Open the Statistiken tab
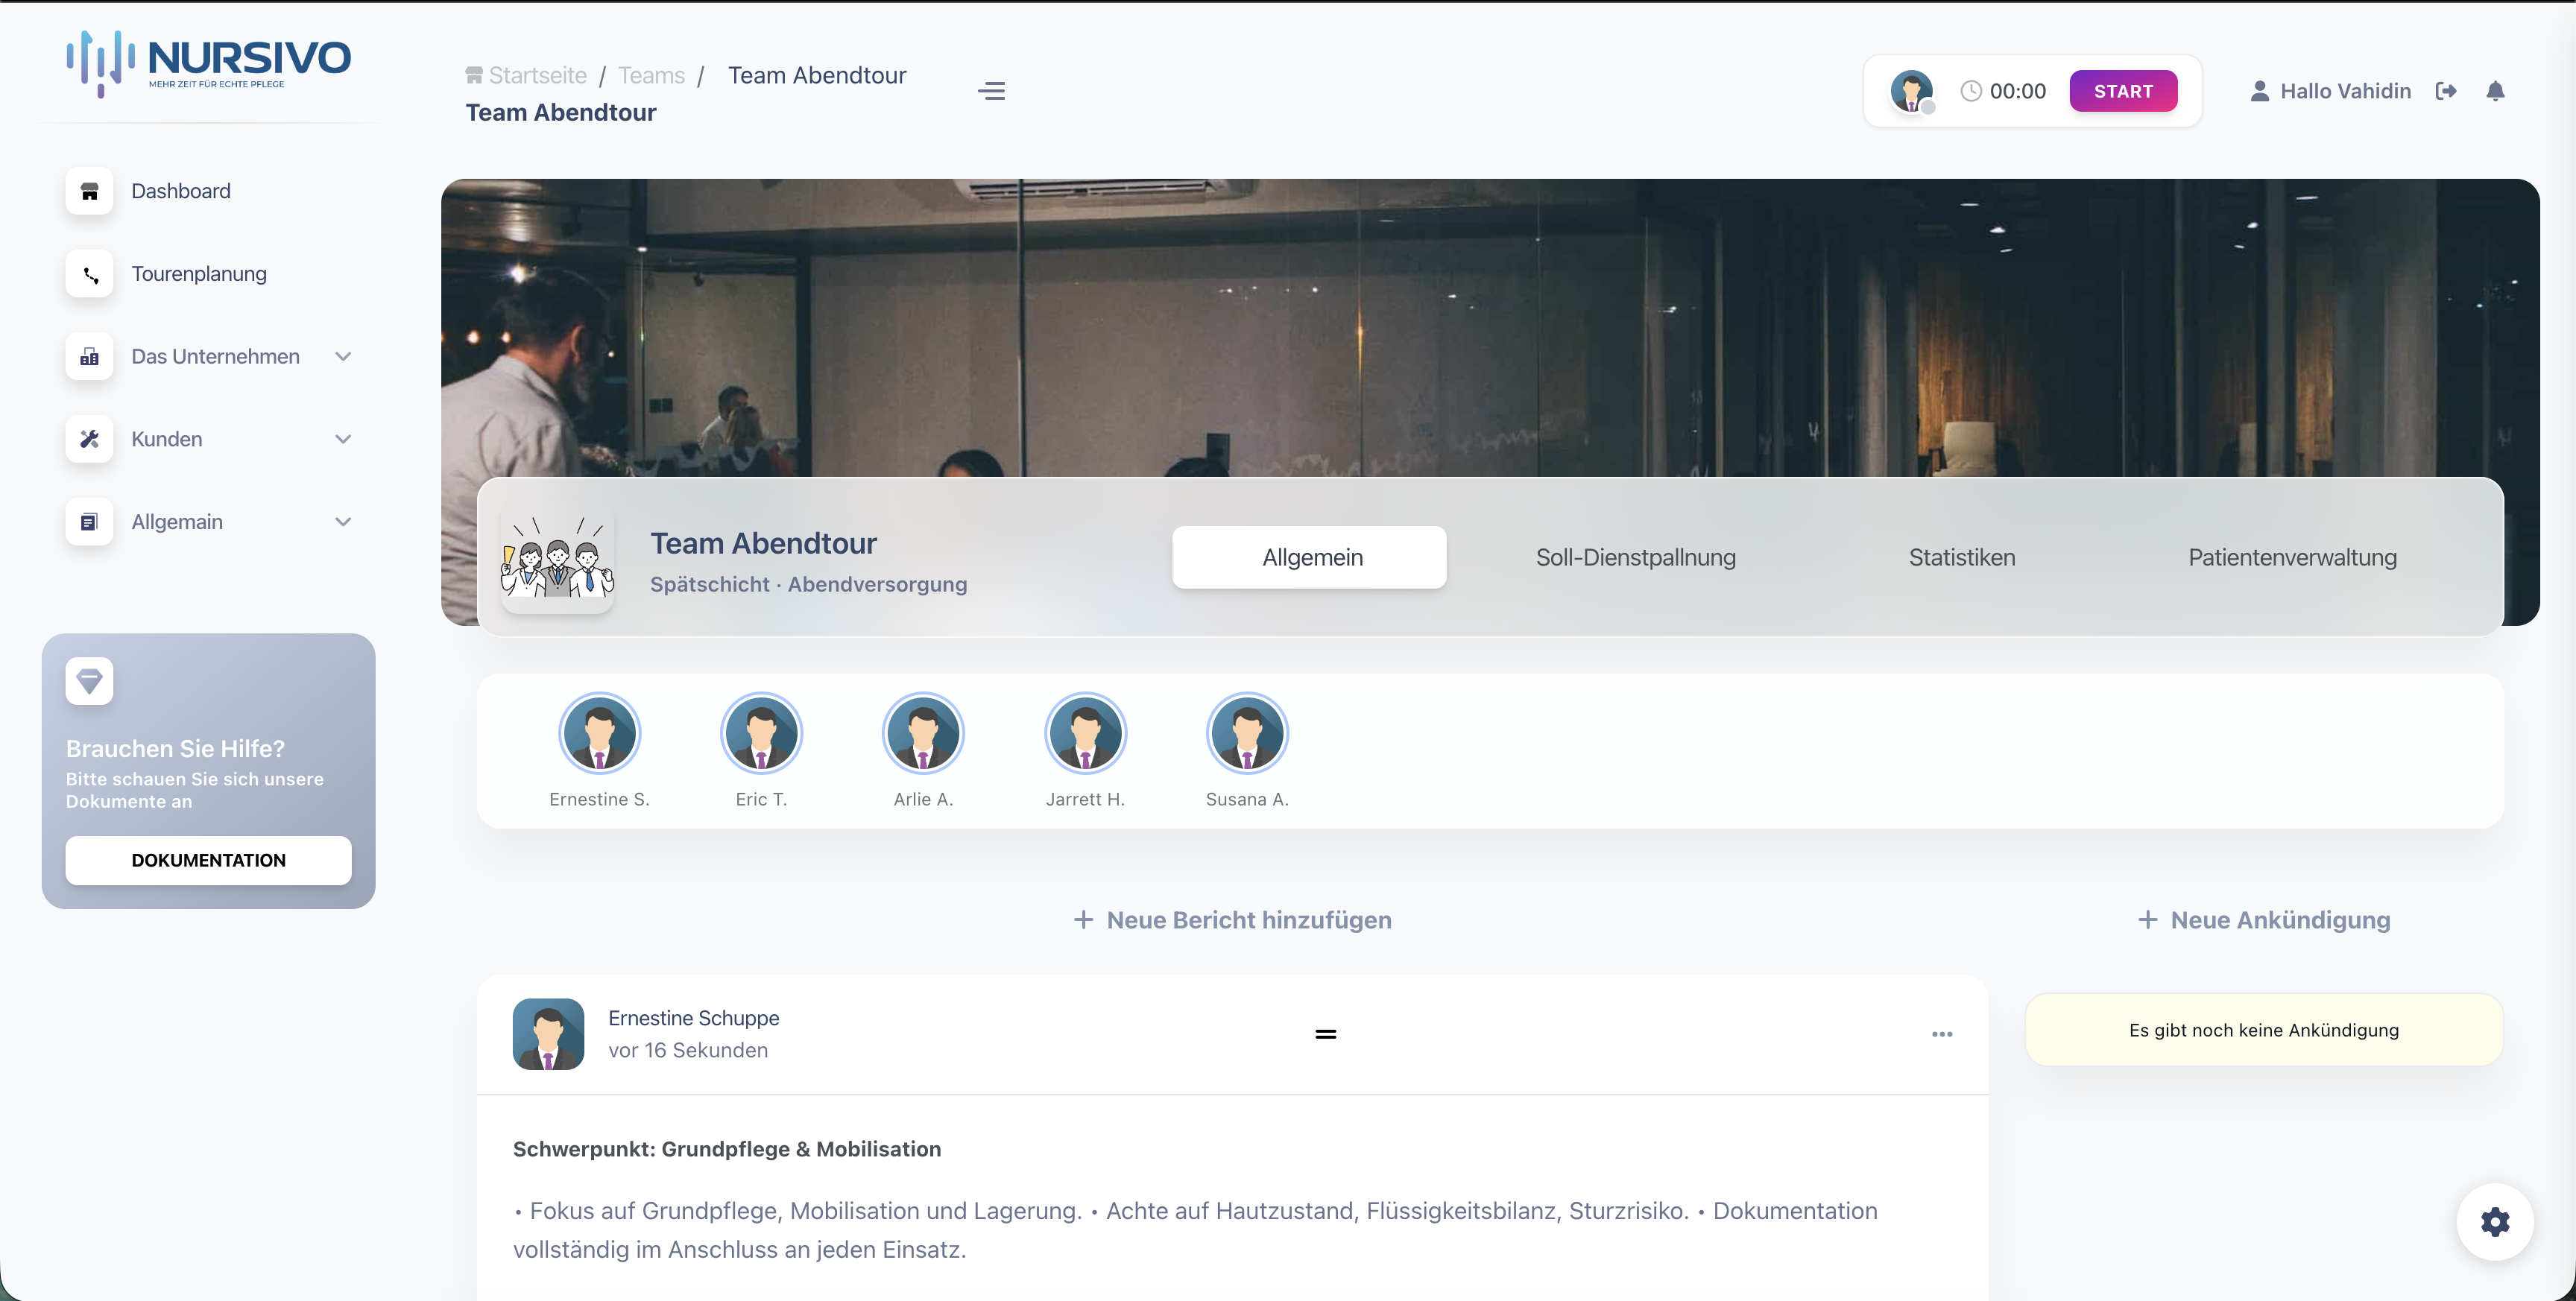2576x1301 pixels. (x=1961, y=557)
